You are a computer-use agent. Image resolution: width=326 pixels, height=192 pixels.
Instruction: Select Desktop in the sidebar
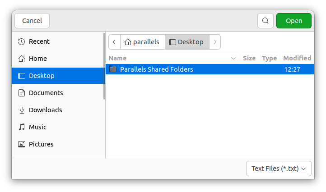pos(42,76)
